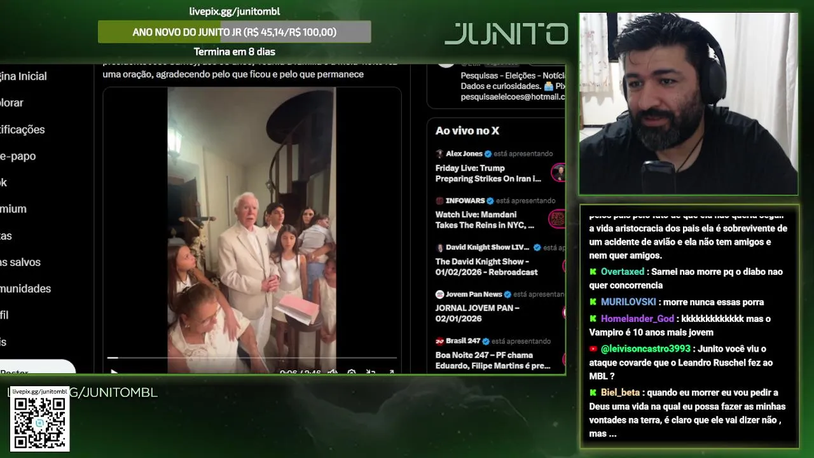Open 'JORNAL JOVEM PAN – 02/01/2026' broadcast
This screenshot has width=814, height=458.
(478, 313)
